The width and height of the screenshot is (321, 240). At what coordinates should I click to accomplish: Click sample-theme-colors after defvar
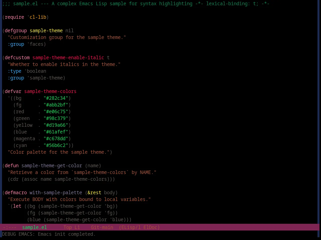tap(50, 91)
